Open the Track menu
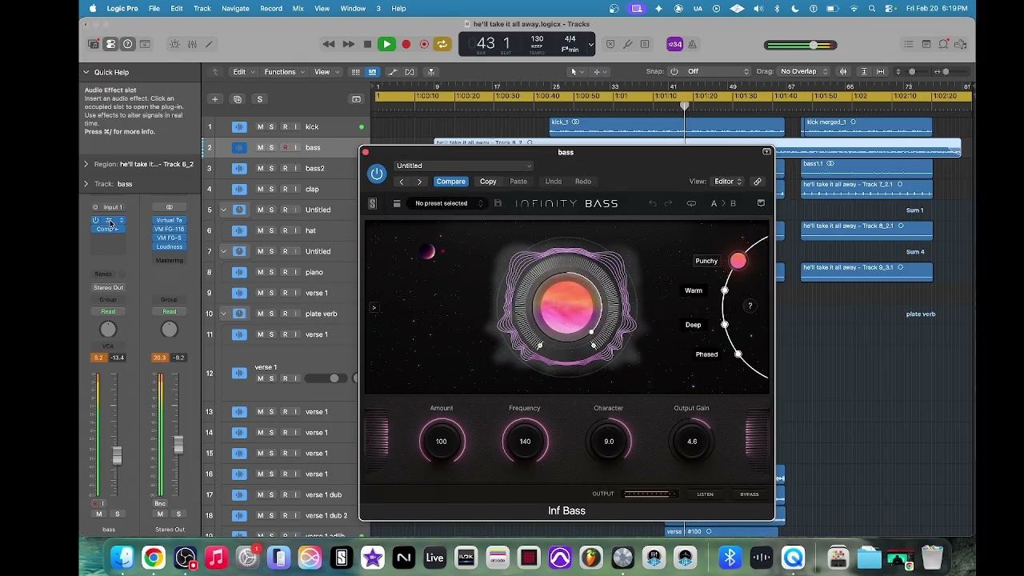Viewport: 1024px width, 576px height. pos(202,8)
